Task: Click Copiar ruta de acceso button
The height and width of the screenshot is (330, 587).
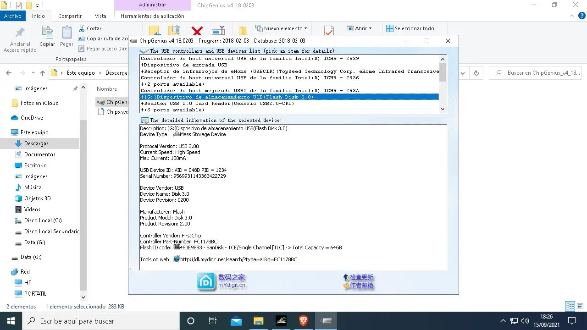Action: coord(103,38)
